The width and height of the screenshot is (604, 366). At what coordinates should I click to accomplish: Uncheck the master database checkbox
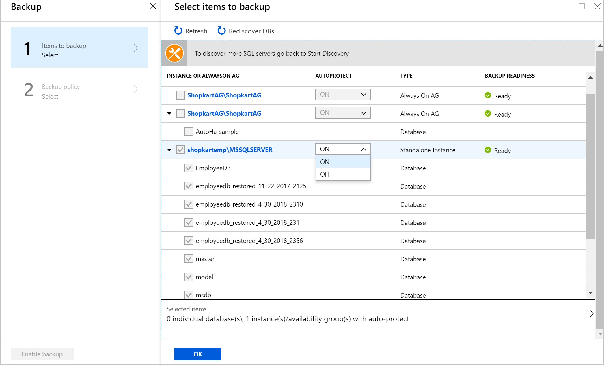point(188,258)
